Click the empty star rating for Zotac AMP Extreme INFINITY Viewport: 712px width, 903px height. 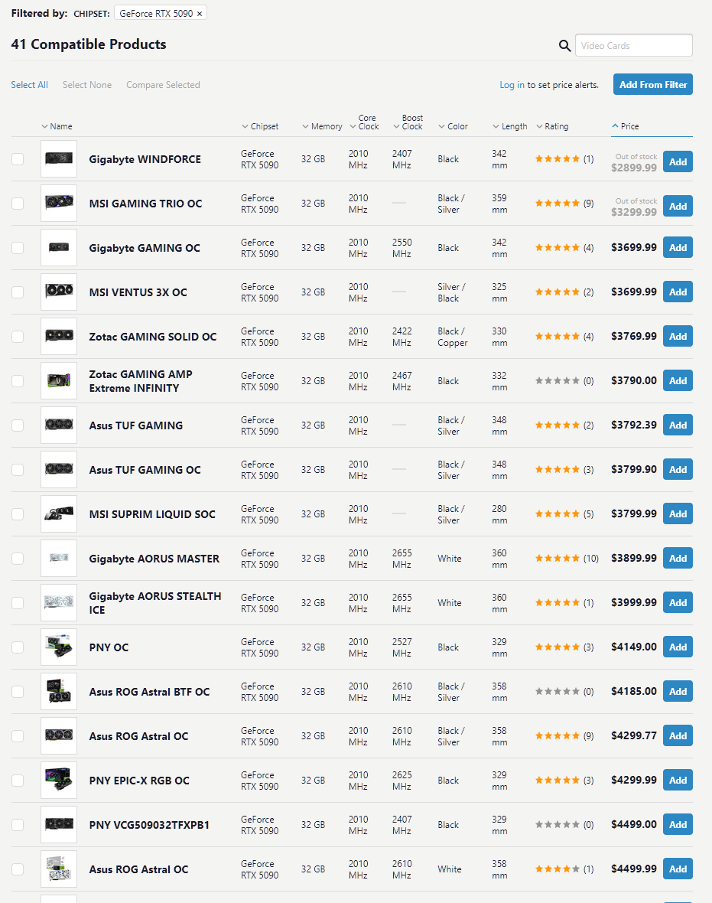[558, 380]
